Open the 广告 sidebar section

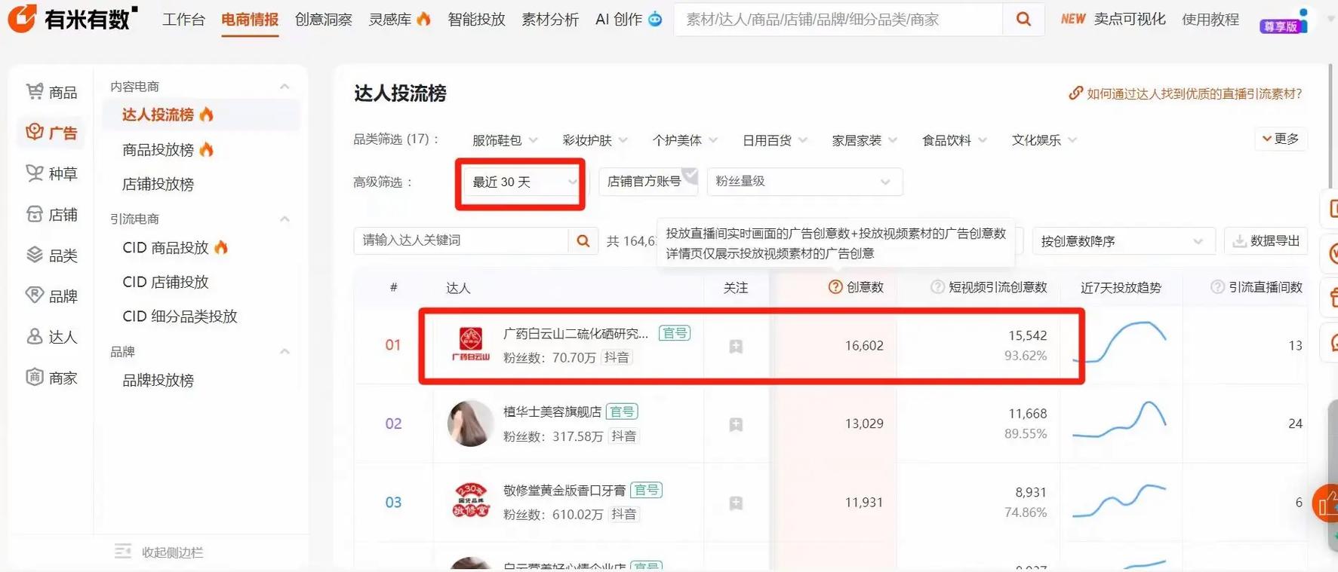point(51,133)
